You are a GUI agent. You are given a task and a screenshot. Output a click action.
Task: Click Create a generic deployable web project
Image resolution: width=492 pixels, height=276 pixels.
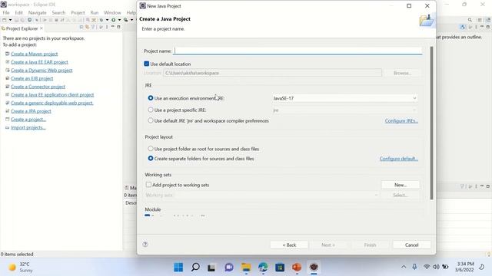coord(52,103)
